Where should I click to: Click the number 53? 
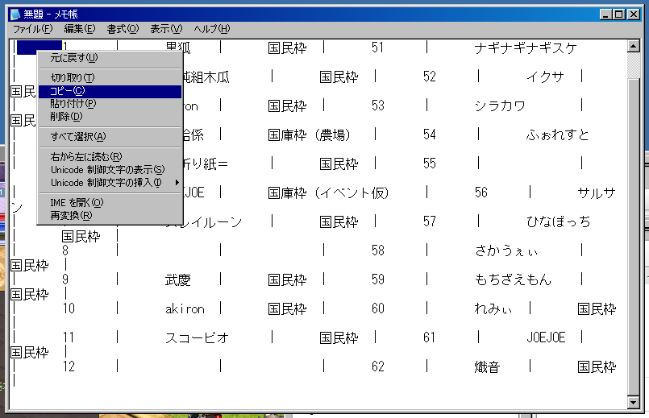(x=377, y=106)
